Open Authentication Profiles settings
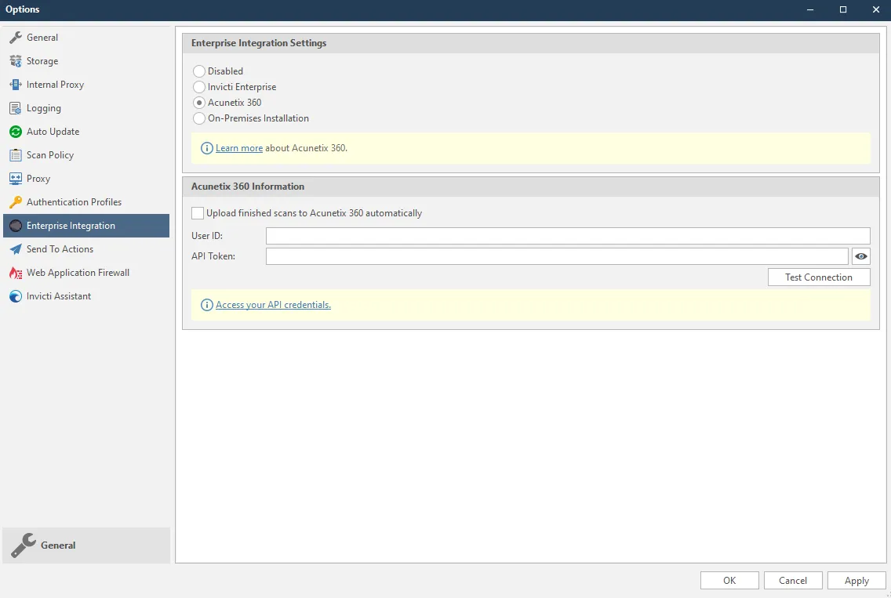Screen dimensions: 891x598 tap(86, 202)
